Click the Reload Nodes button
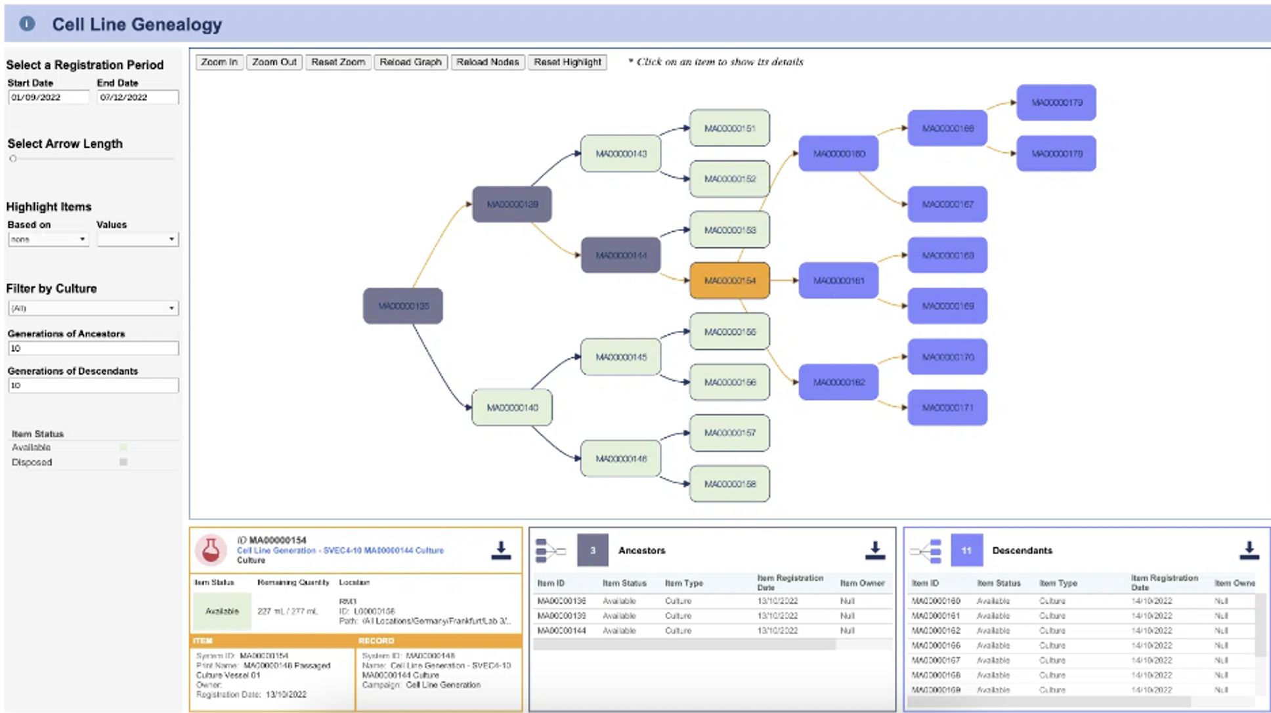 point(488,62)
